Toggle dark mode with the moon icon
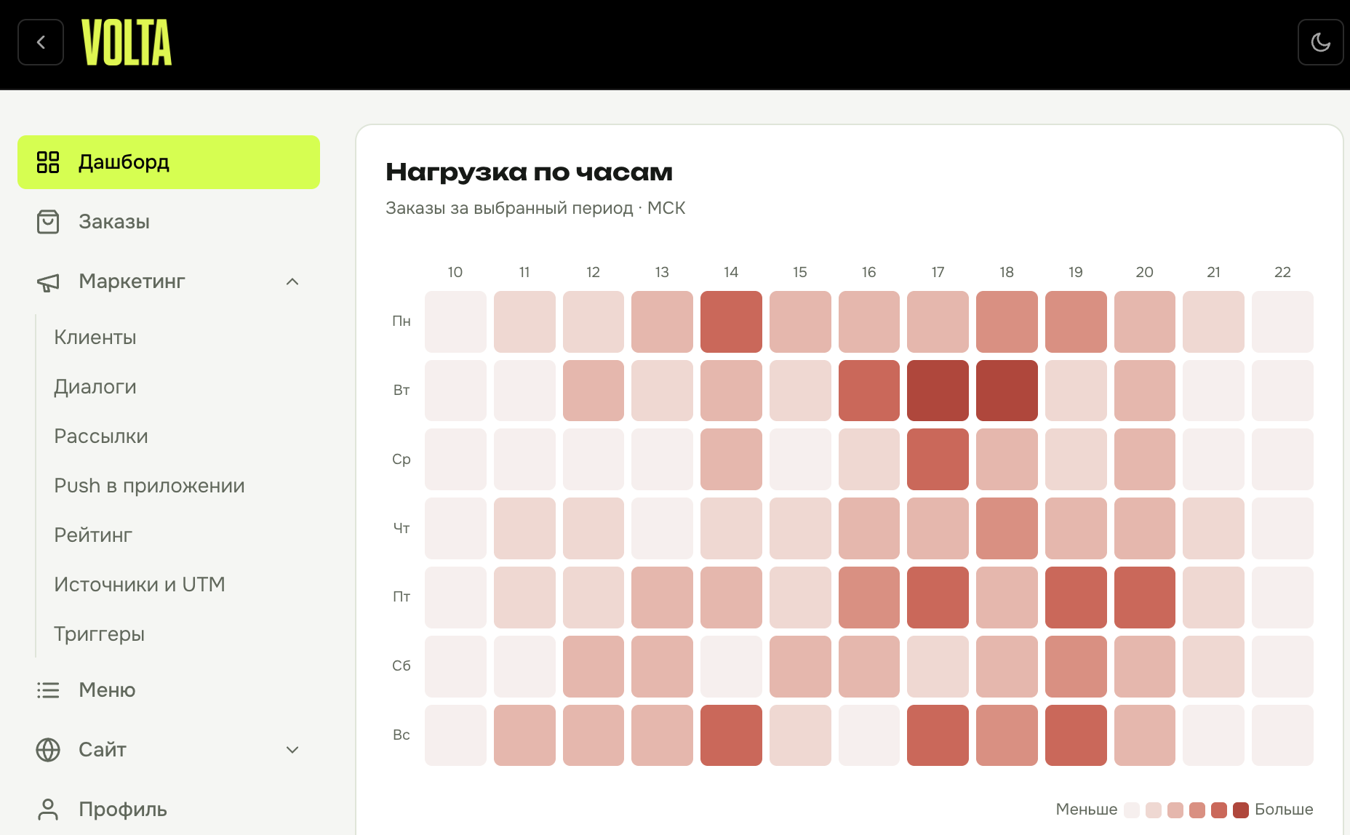The height and width of the screenshot is (835, 1350). (x=1320, y=42)
